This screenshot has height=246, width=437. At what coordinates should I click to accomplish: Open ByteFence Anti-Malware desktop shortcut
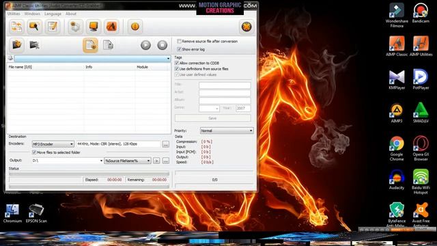(x=397, y=215)
